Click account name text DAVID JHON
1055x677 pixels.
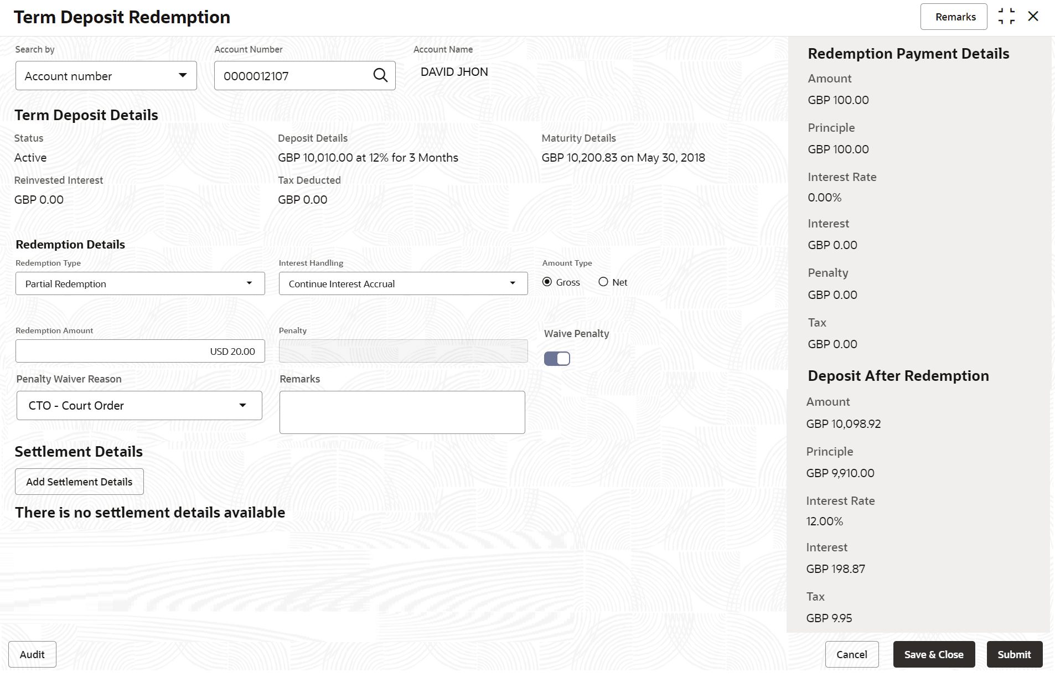(454, 72)
